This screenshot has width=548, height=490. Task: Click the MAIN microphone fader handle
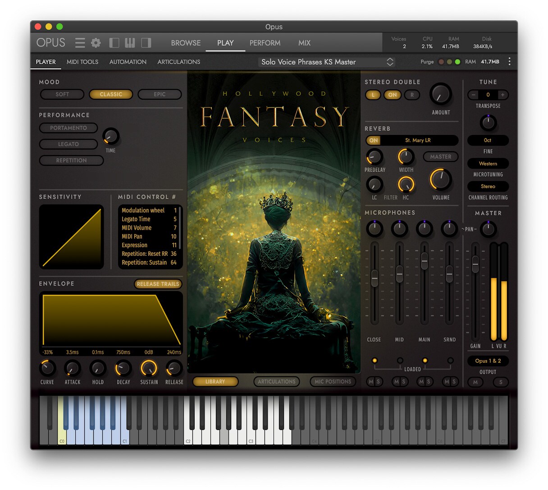tap(424, 261)
